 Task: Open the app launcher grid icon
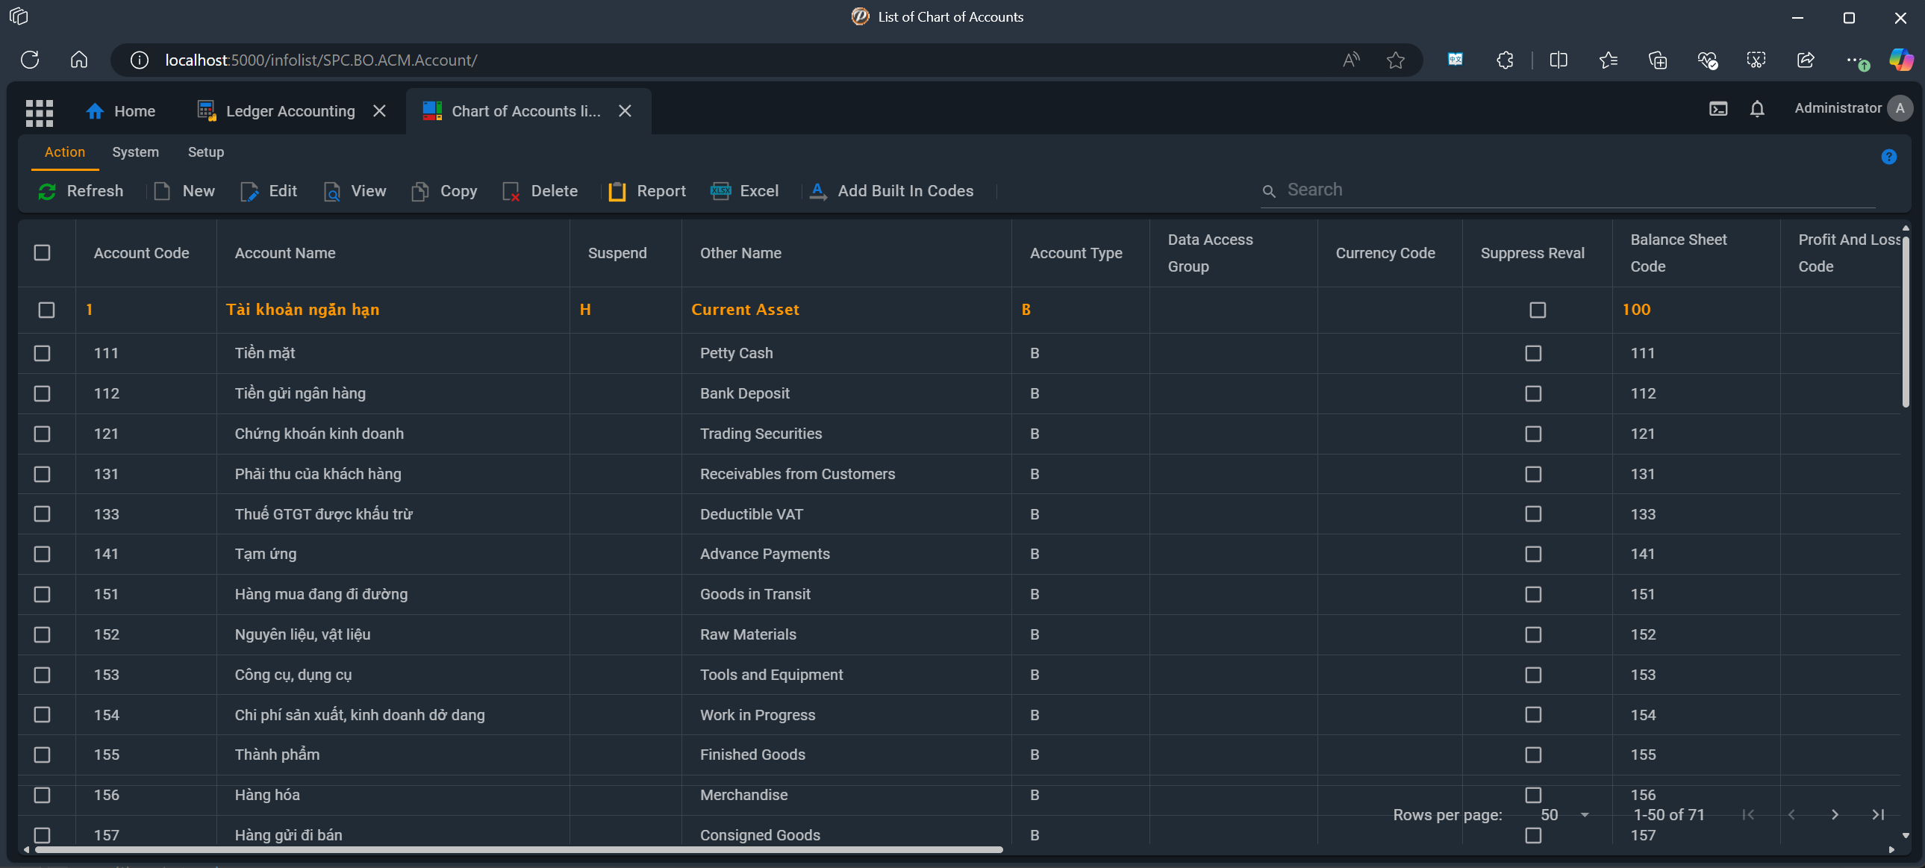click(x=39, y=112)
